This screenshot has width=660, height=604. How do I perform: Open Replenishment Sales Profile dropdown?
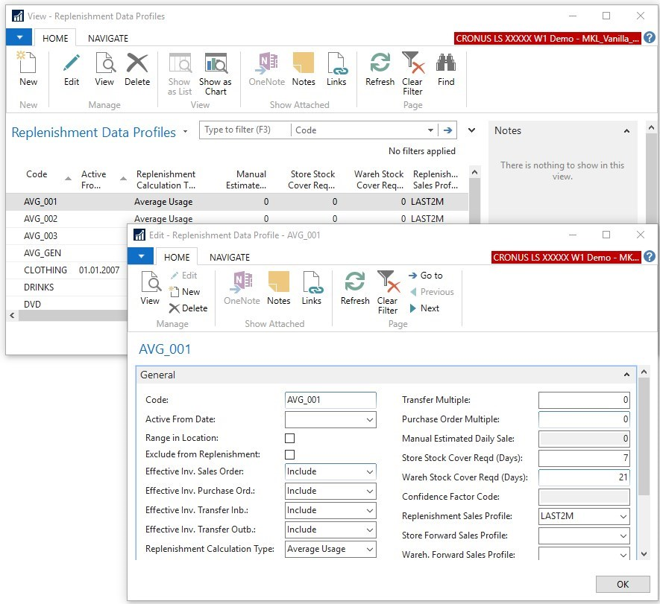[622, 517]
